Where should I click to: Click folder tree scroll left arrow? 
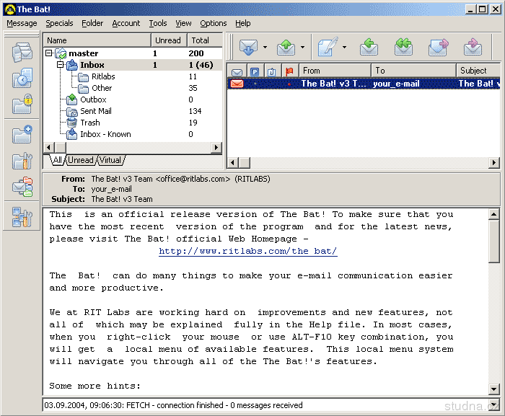point(48,148)
